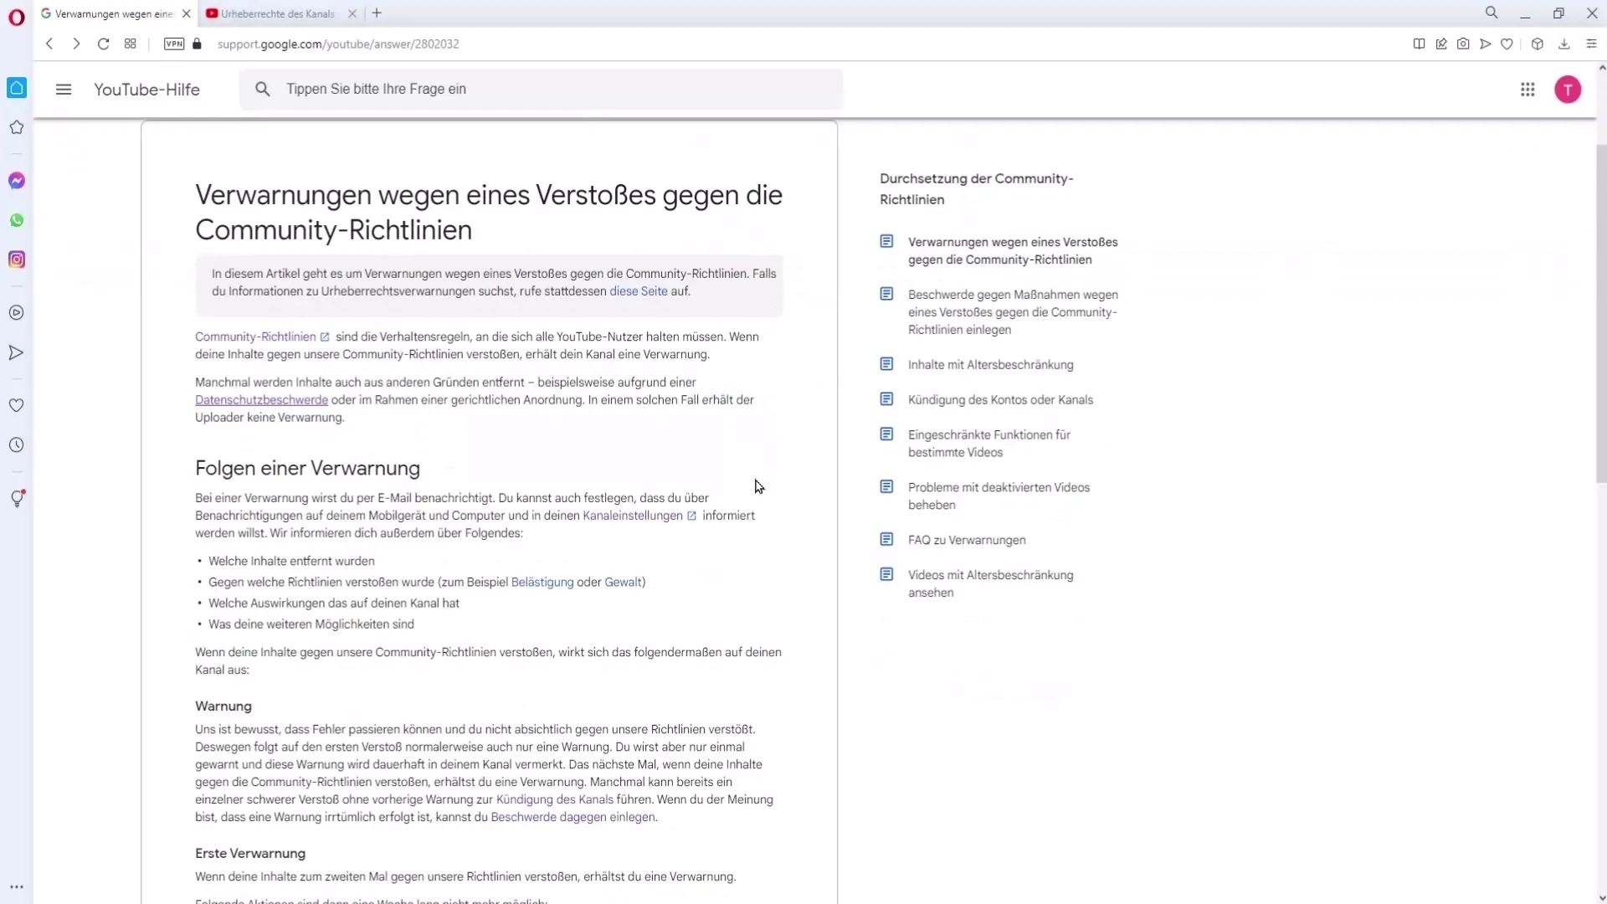The height and width of the screenshot is (904, 1607).
Task: Open bookmarks star in sidebar
Action: (x=17, y=127)
